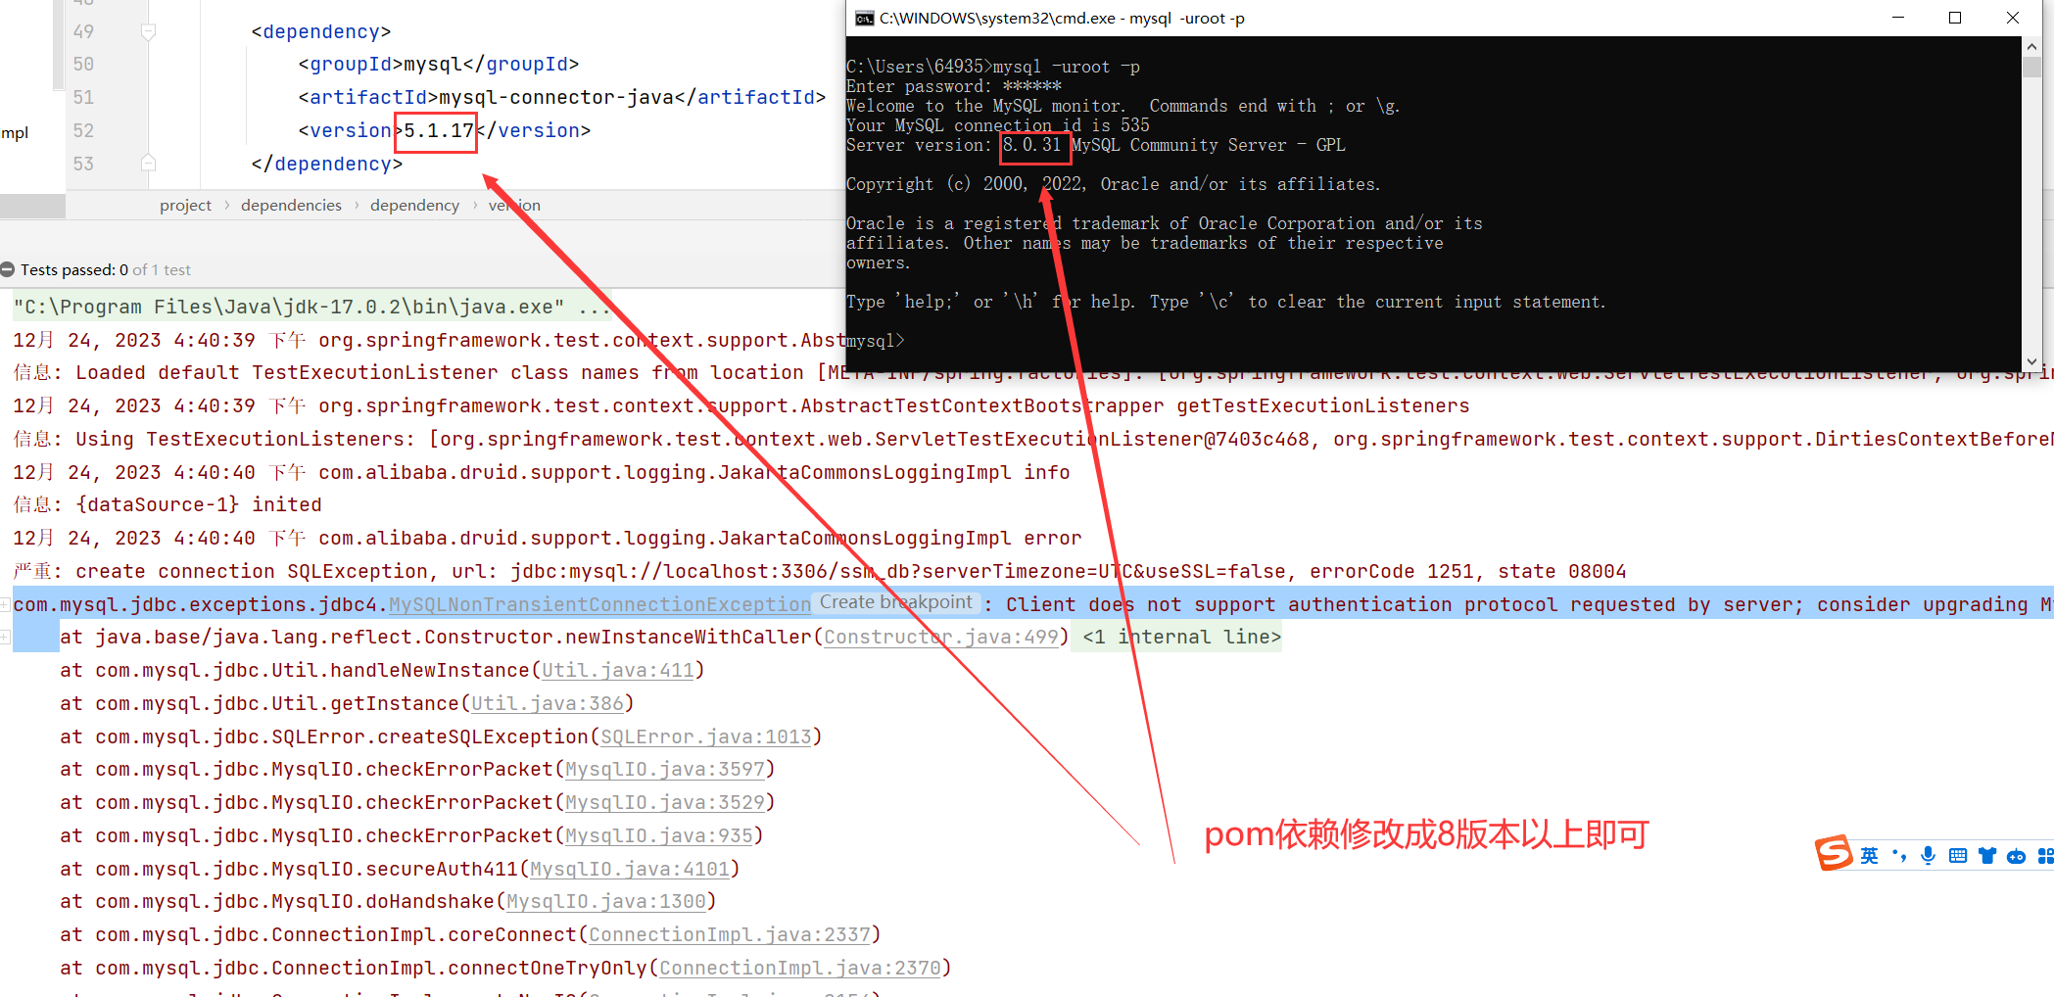This screenshot has width=2054, height=997.
Task: Click the game controller icon on Sogou toolbar
Action: 2016,854
